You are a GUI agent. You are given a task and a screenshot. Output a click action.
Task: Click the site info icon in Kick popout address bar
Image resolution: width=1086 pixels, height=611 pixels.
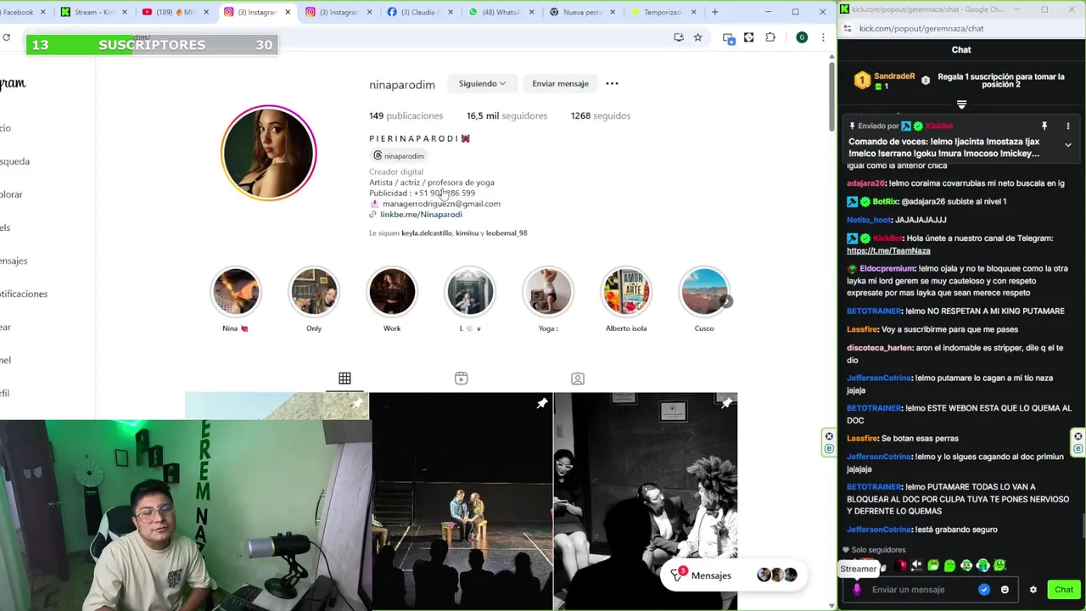click(848, 28)
